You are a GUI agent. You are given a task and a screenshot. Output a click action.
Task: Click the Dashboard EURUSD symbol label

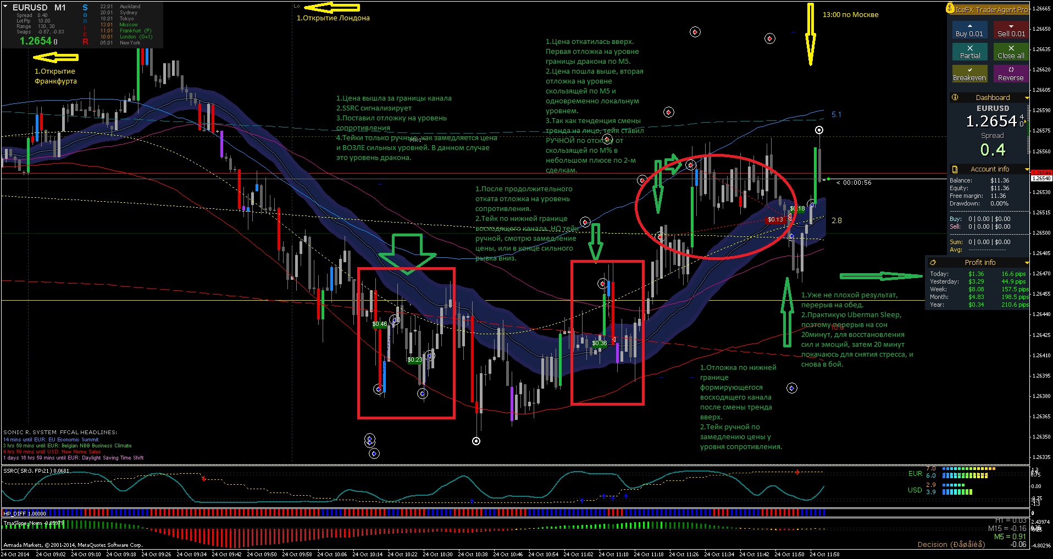click(993, 108)
